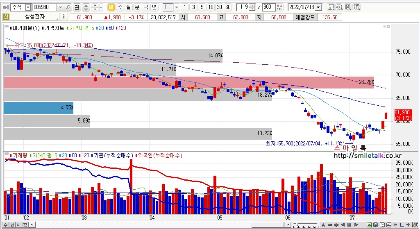420x229 pixels.
Task: Click the interval preset button 5
Action: (x=202, y=7)
